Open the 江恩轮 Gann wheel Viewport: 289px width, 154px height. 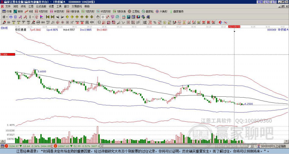[134, 11]
